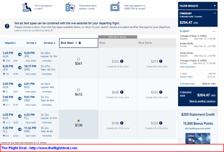The height and width of the screenshot is (152, 224).
Task: Click arrow icon for 8:30 PM JFK flight
Action: [20, 67]
